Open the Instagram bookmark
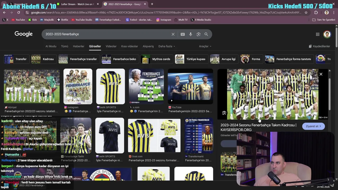The width and height of the screenshot is (338, 190). [164, 20]
